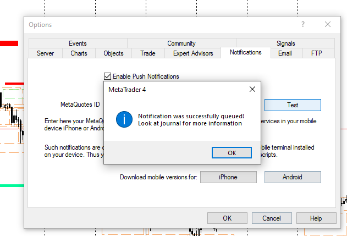
Task: Click 'Look at journal for more information' text
Action: click(190, 123)
